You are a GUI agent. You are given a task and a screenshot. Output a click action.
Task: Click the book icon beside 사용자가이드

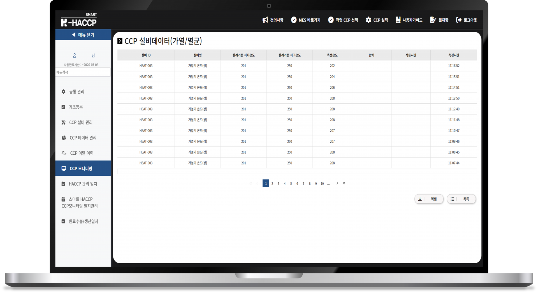coord(398,20)
